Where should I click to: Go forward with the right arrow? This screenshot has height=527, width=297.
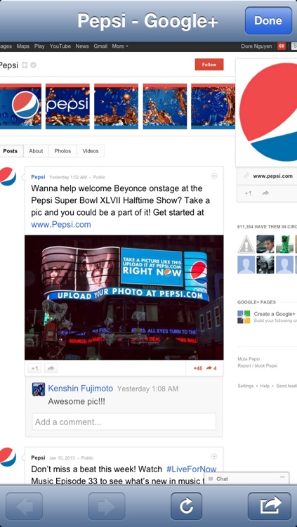(x=107, y=506)
